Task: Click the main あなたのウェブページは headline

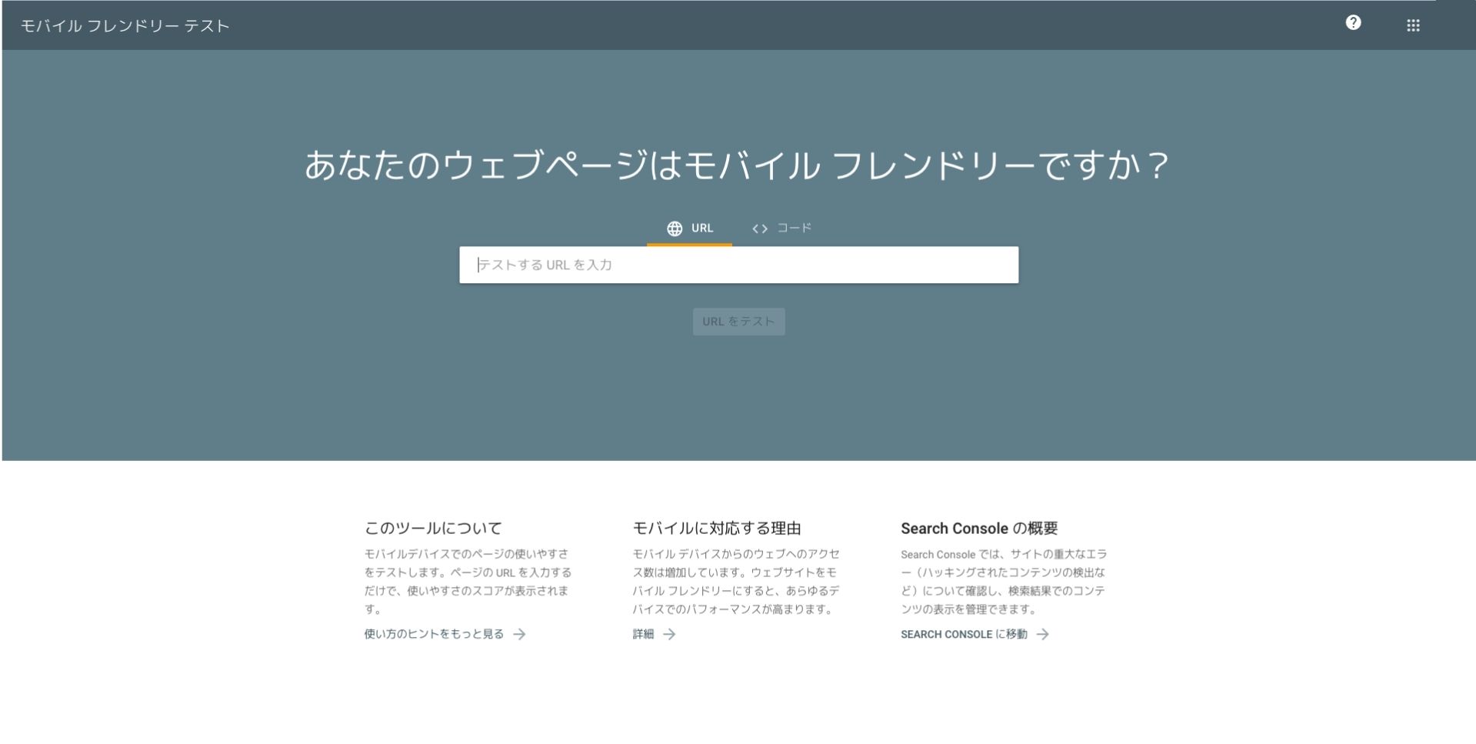Action: tap(737, 165)
